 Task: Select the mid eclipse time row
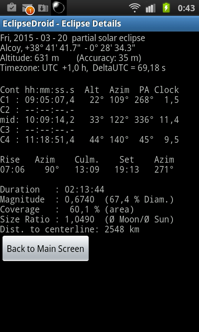[90, 120]
